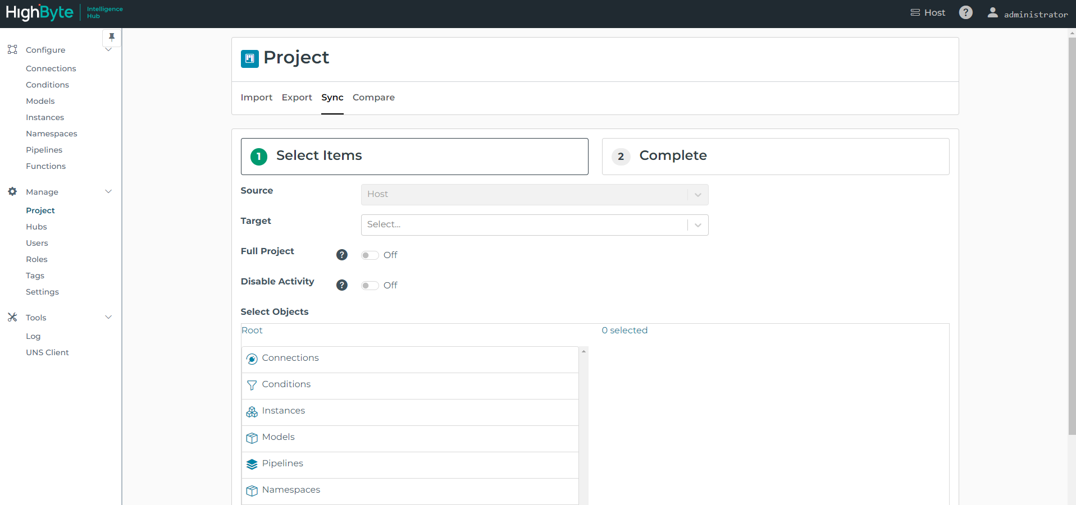Click the Connections plug icon in object list
The height and width of the screenshot is (505, 1076).
[x=252, y=359]
